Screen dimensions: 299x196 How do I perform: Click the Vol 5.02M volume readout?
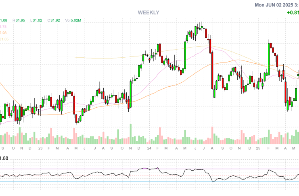[73, 20]
